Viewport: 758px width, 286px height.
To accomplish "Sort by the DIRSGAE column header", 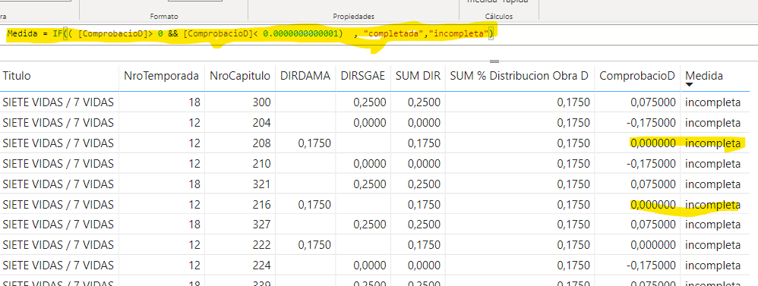I will pyautogui.click(x=362, y=76).
